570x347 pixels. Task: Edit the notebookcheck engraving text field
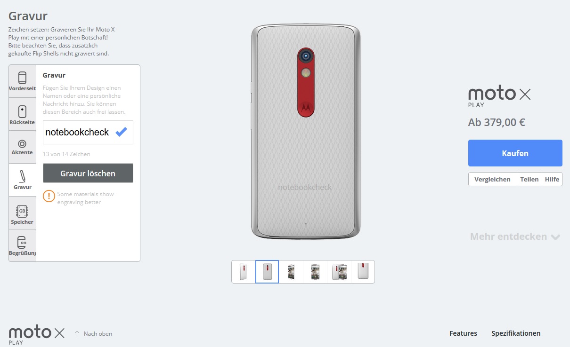[x=88, y=132]
